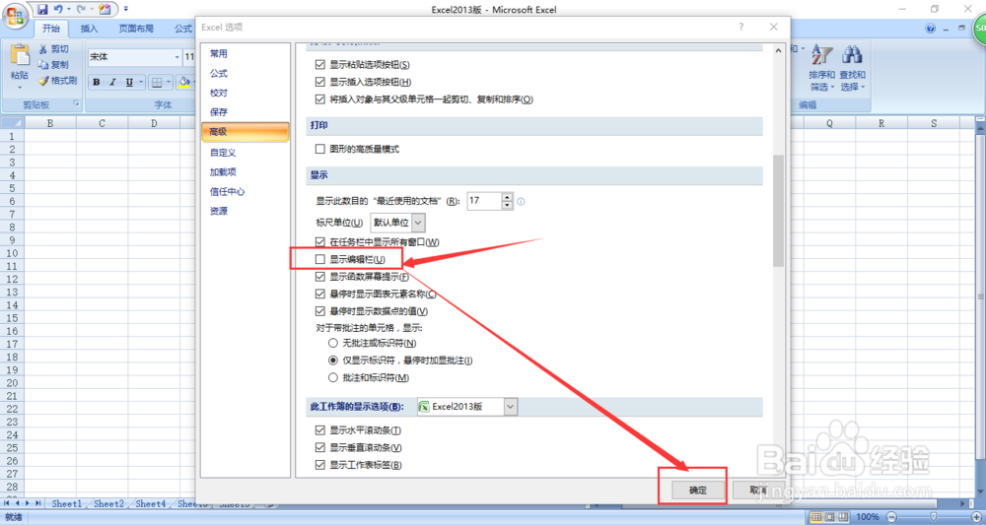Apply cell borders icon
Screen dimensions: 986x525
click(157, 82)
